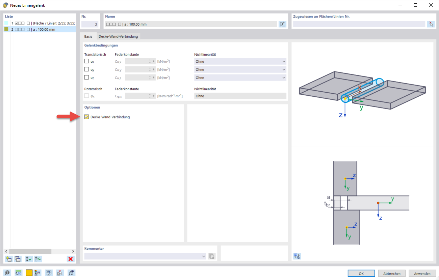
Task: Click the view display icon in bottom toolbar
Action: pyautogui.click(x=49, y=273)
